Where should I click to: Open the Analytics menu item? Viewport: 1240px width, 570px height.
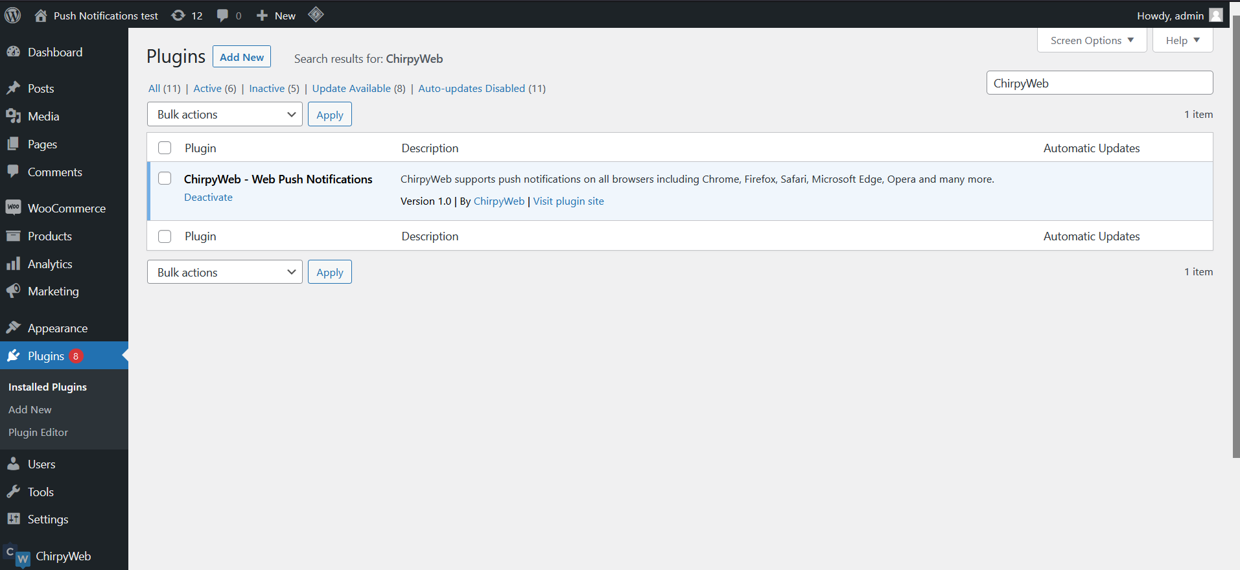coord(50,264)
